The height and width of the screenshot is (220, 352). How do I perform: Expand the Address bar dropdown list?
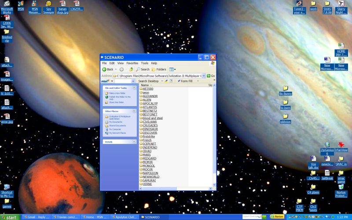[204, 76]
